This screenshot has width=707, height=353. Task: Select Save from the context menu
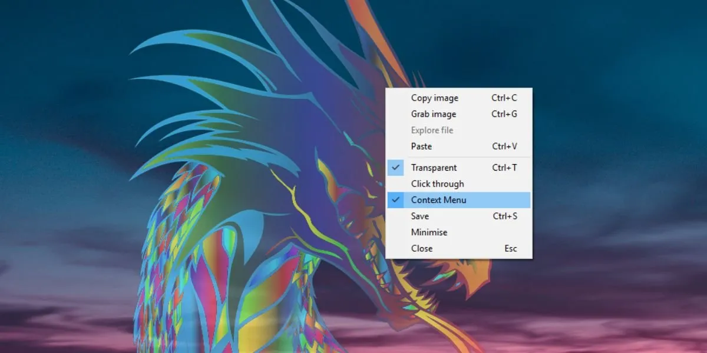click(x=459, y=216)
